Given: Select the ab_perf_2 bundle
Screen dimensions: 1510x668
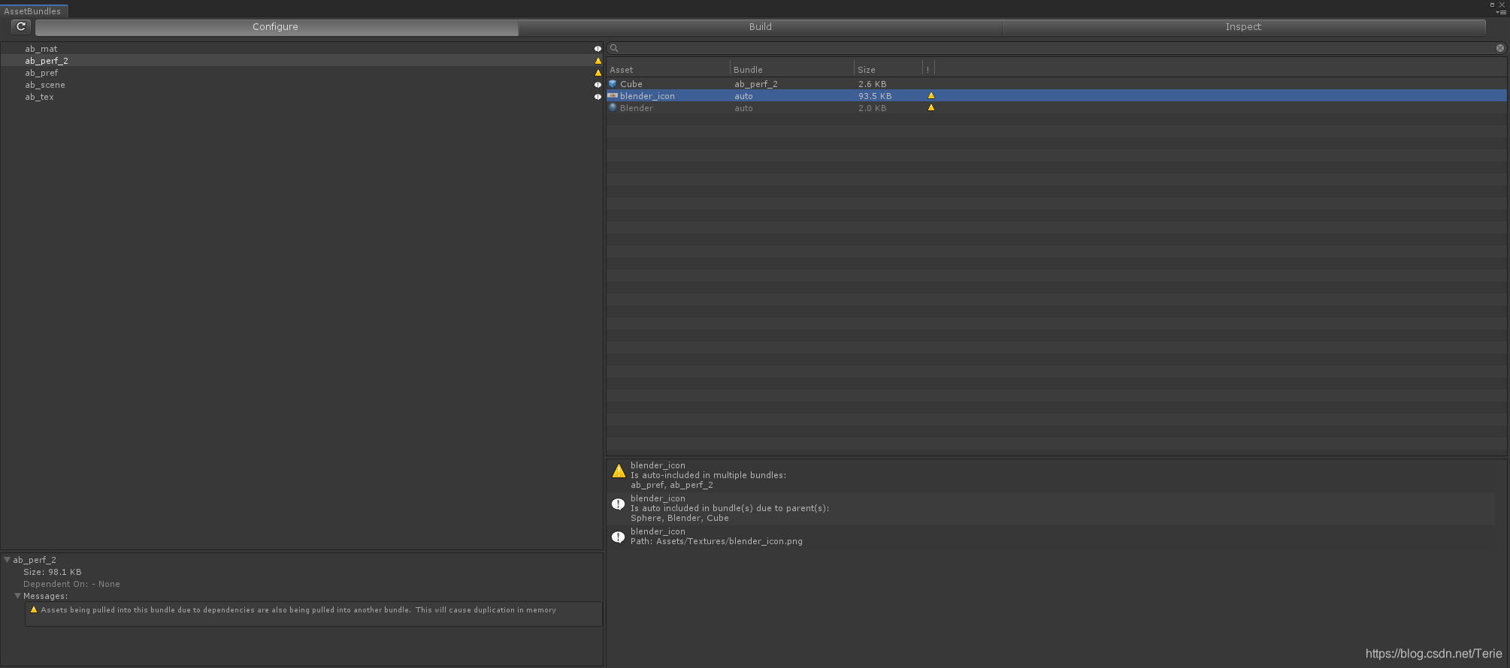Looking at the screenshot, I should pyautogui.click(x=301, y=61).
